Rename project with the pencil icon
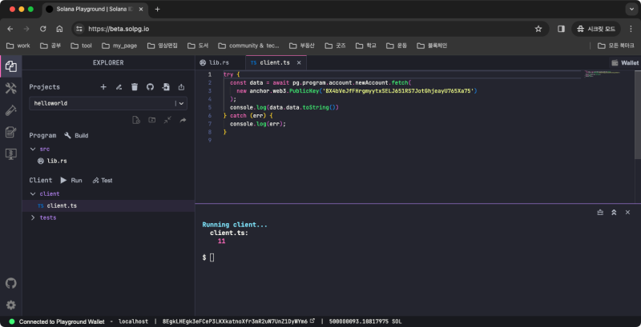The height and width of the screenshot is (327, 641). coord(119,87)
